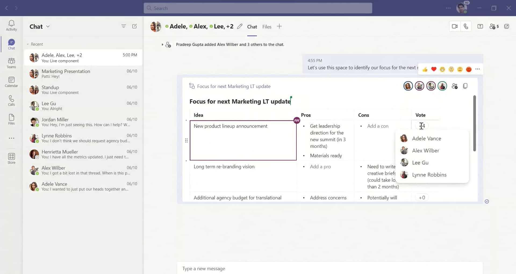Viewport: 516px width, 274px height.
Task: Open the Jordan Miller chat
Action: [83, 122]
